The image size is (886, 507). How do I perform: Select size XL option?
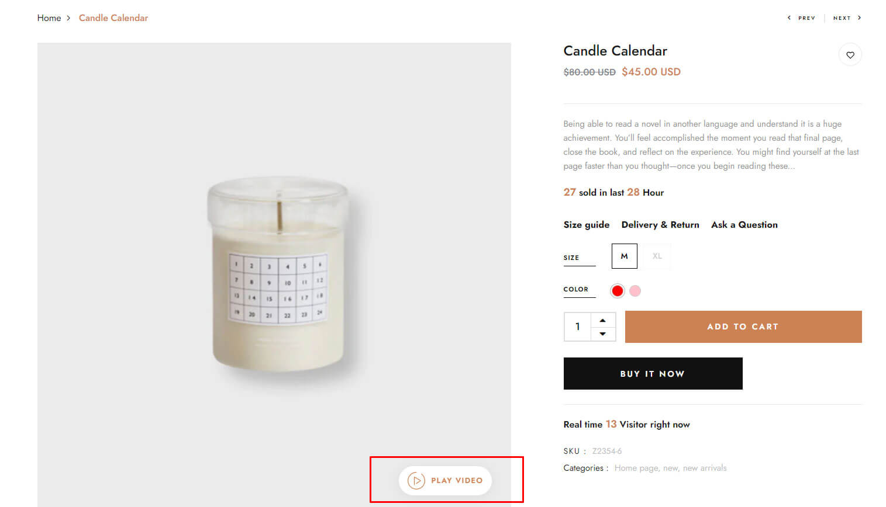tap(657, 256)
